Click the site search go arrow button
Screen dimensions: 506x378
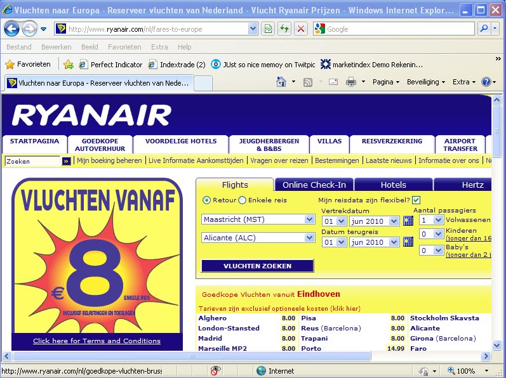[x=66, y=162]
